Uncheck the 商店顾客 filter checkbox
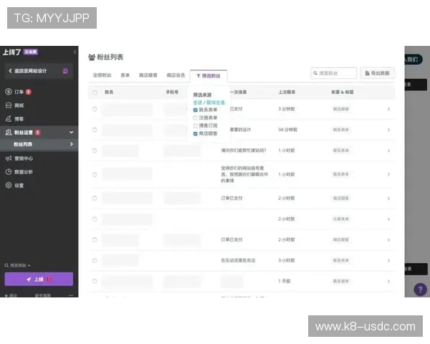The height and width of the screenshot is (344, 430). tap(195, 134)
